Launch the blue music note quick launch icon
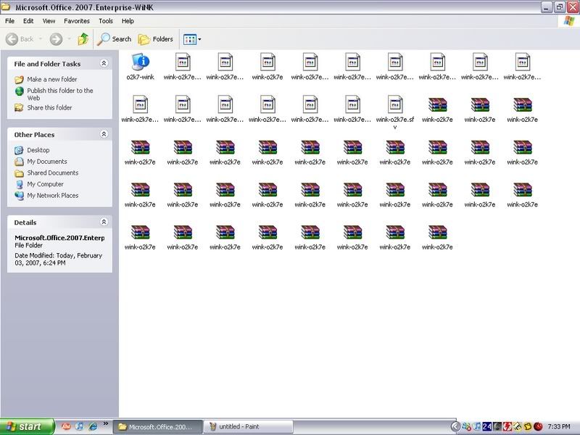The height and width of the screenshot is (435, 580). click(79, 426)
